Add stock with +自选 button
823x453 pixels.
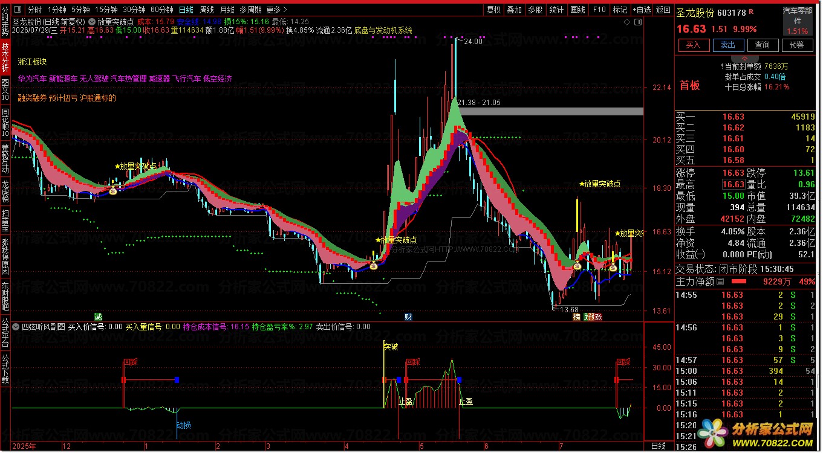[x=642, y=10]
